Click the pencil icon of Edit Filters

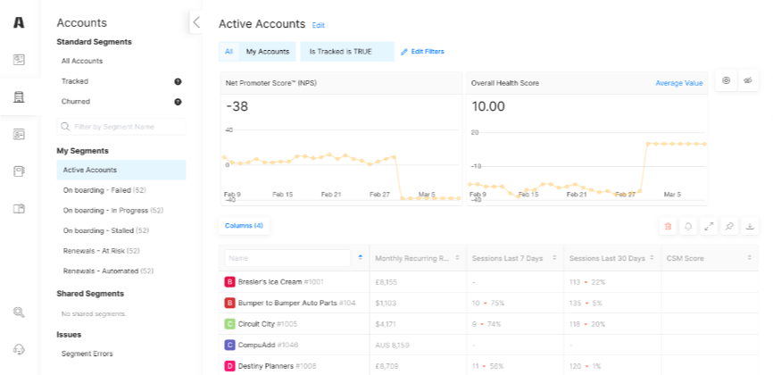(404, 51)
